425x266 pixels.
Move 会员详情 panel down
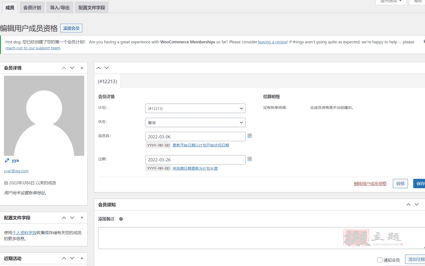coord(72,68)
